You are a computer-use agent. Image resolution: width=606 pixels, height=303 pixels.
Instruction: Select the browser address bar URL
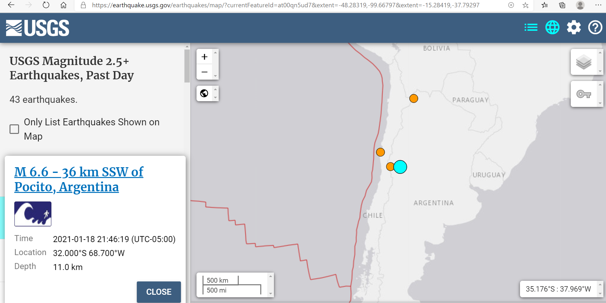click(286, 5)
